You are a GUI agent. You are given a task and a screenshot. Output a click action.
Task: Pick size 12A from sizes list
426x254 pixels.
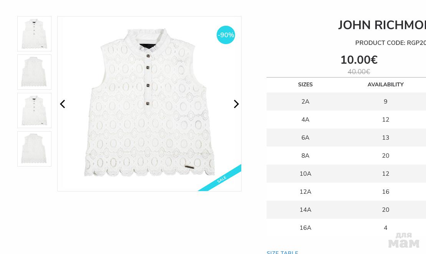pos(305,192)
